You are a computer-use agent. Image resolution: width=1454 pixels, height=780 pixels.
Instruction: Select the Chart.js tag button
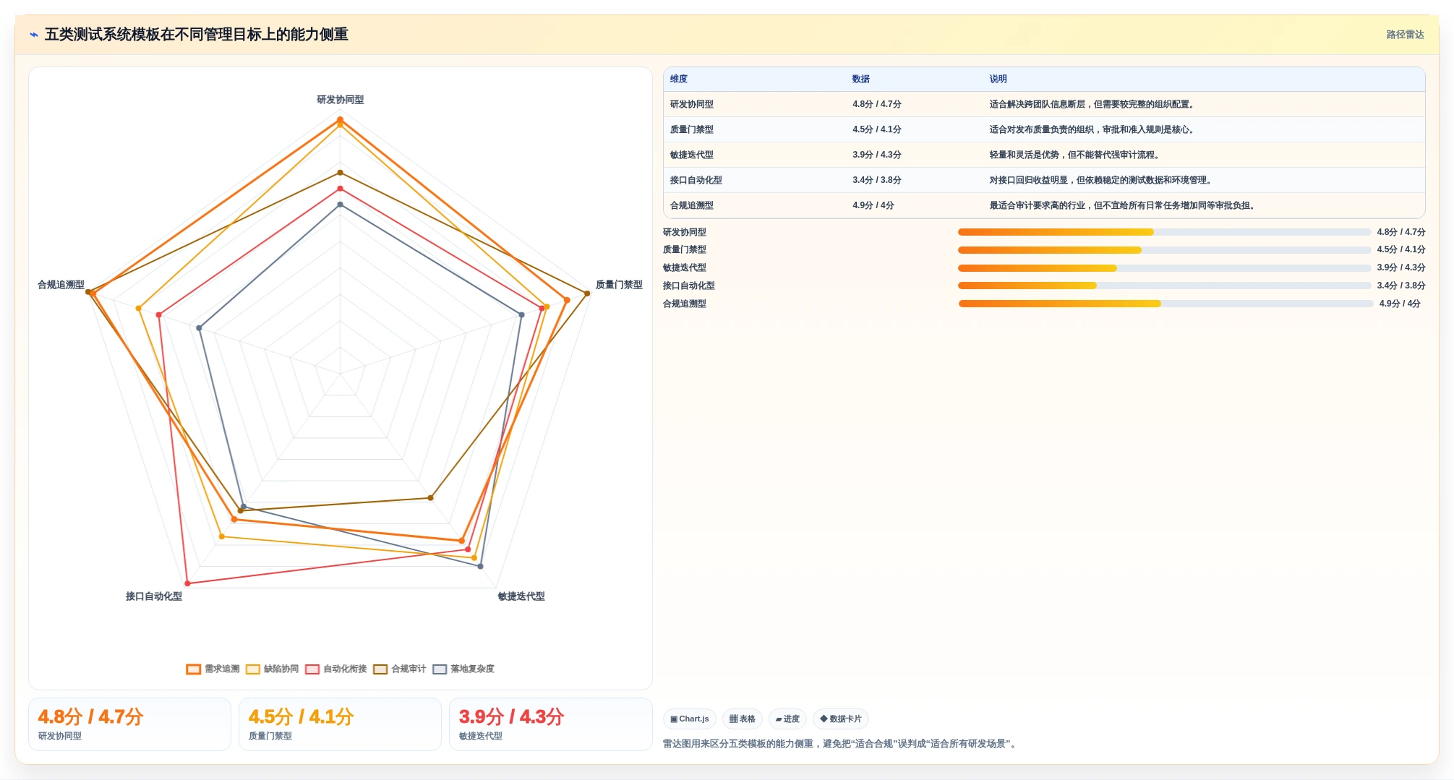(x=689, y=719)
